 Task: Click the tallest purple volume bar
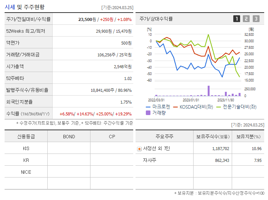208,91
